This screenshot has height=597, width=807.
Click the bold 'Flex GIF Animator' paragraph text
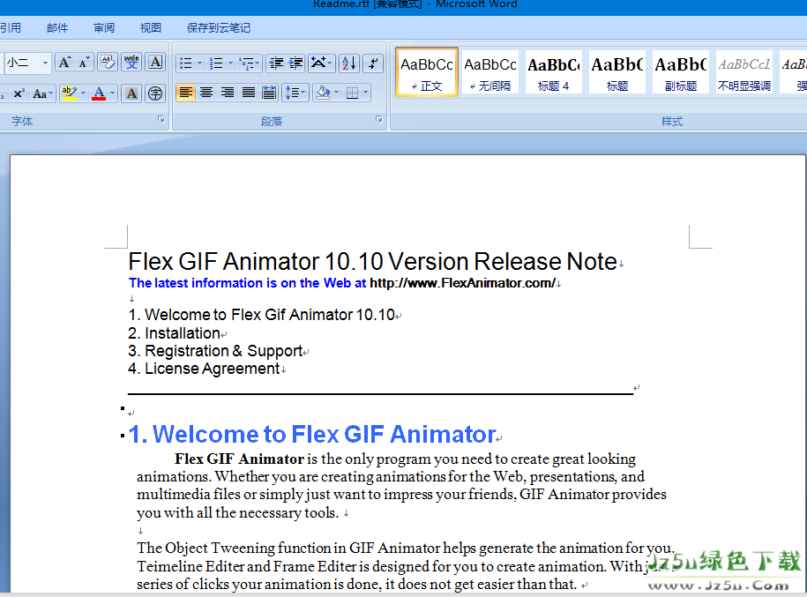(x=239, y=459)
